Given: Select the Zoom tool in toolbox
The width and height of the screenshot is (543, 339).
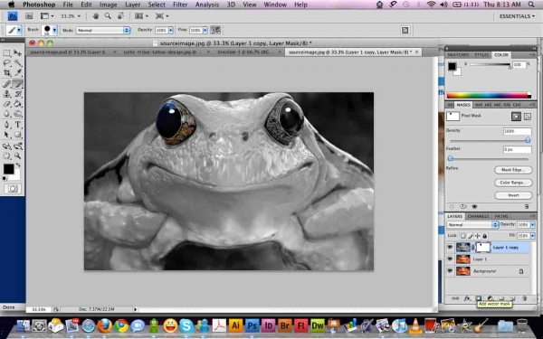Looking at the screenshot, I should click(17, 156).
